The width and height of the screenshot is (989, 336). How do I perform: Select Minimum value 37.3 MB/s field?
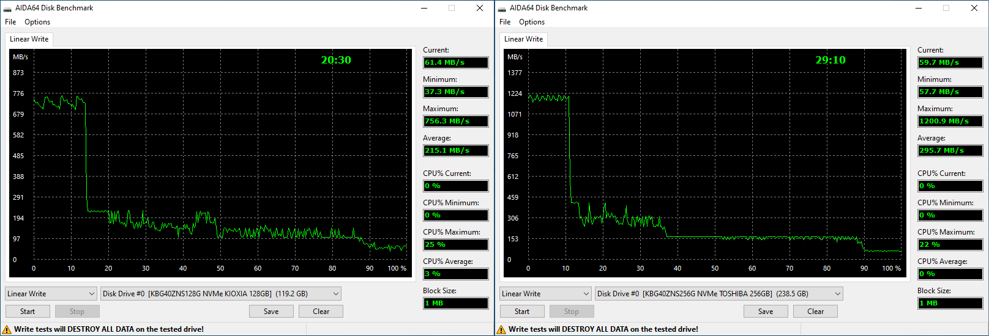click(x=456, y=92)
